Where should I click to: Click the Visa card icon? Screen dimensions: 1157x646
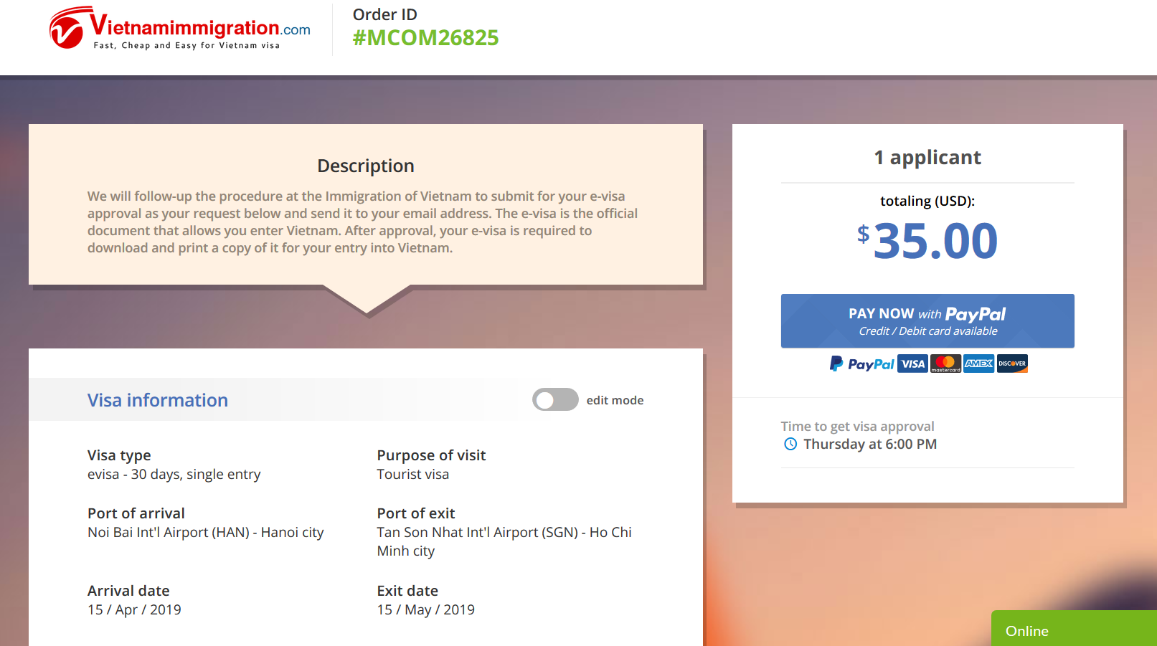[x=912, y=364]
